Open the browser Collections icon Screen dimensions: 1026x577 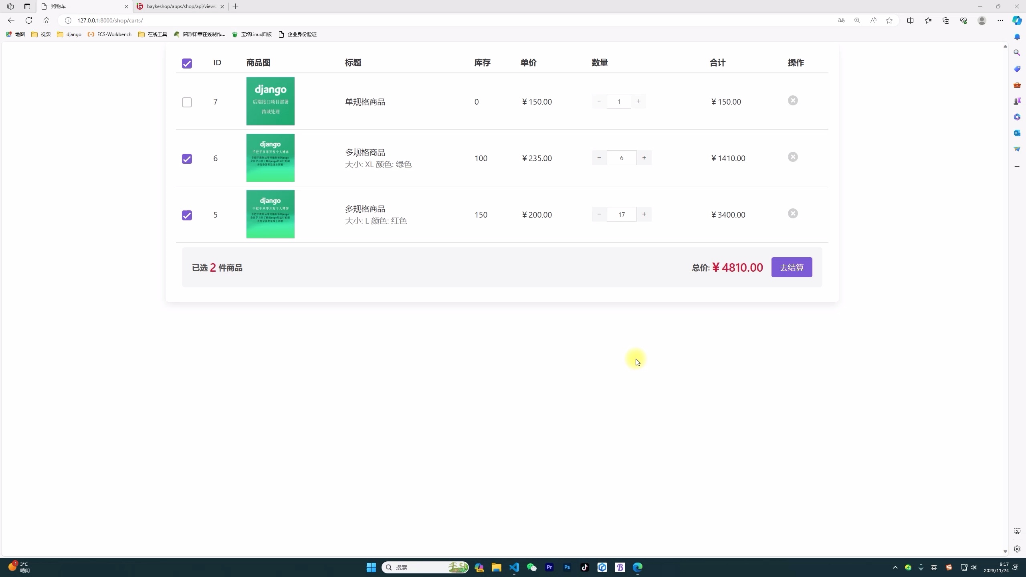click(x=946, y=20)
